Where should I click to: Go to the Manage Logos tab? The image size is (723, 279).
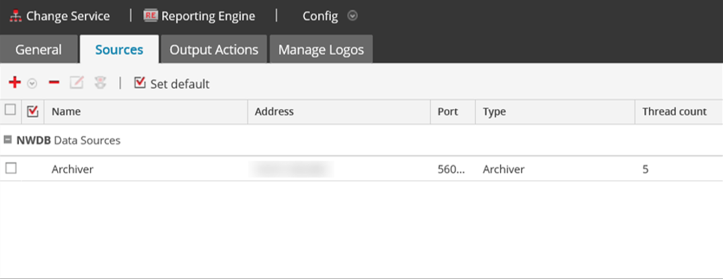pyautogui.click(x=321, y=50)
